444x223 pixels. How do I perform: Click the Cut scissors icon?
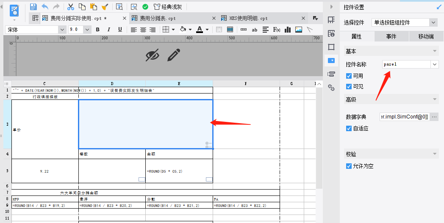tap(71, 7)
